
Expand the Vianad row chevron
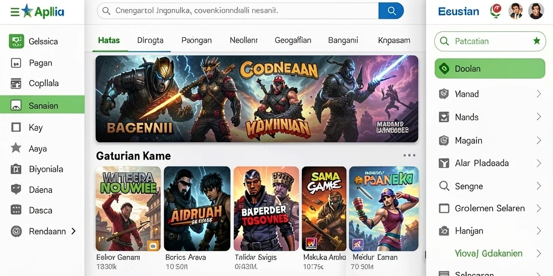(538, 94)
